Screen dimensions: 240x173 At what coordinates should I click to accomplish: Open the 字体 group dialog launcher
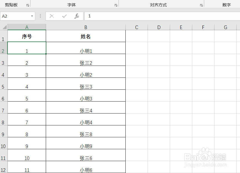(x=116, y=4)
